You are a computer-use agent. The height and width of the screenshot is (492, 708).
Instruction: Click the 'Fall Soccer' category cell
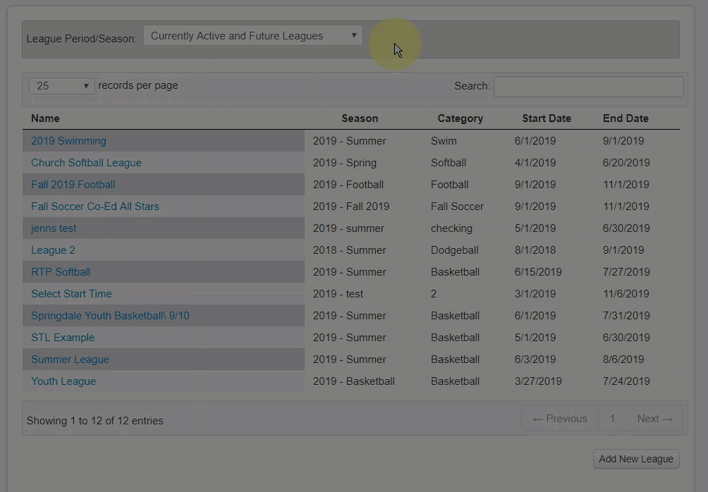coord(457,207)
